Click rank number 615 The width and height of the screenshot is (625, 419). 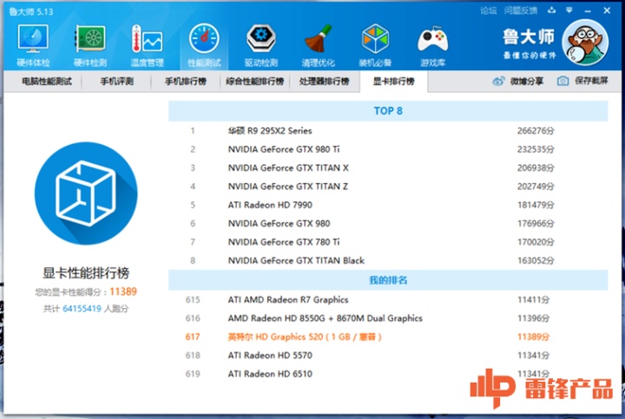193,299
